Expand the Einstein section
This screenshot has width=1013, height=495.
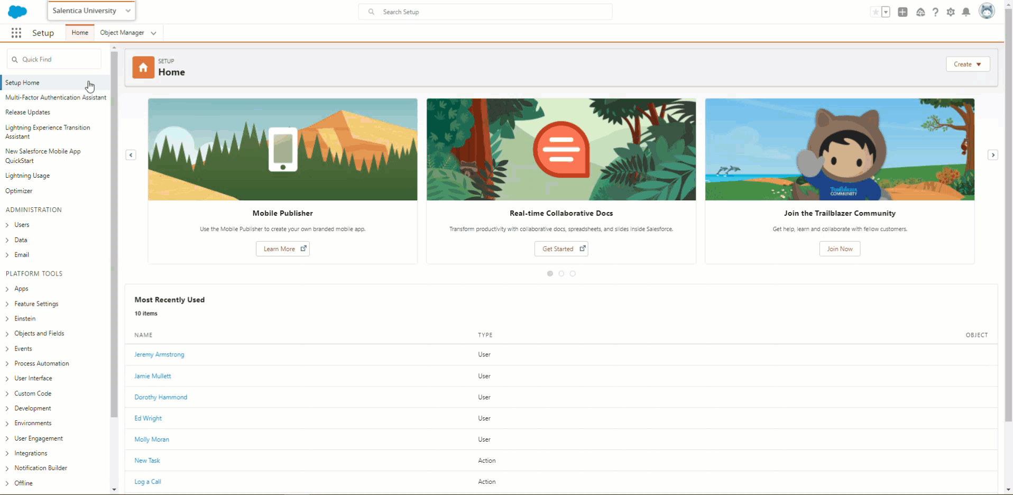point(7,319)
